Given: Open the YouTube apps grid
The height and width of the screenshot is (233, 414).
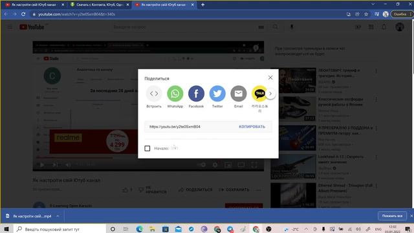Looking at the screenshot, I should point(371,27).
